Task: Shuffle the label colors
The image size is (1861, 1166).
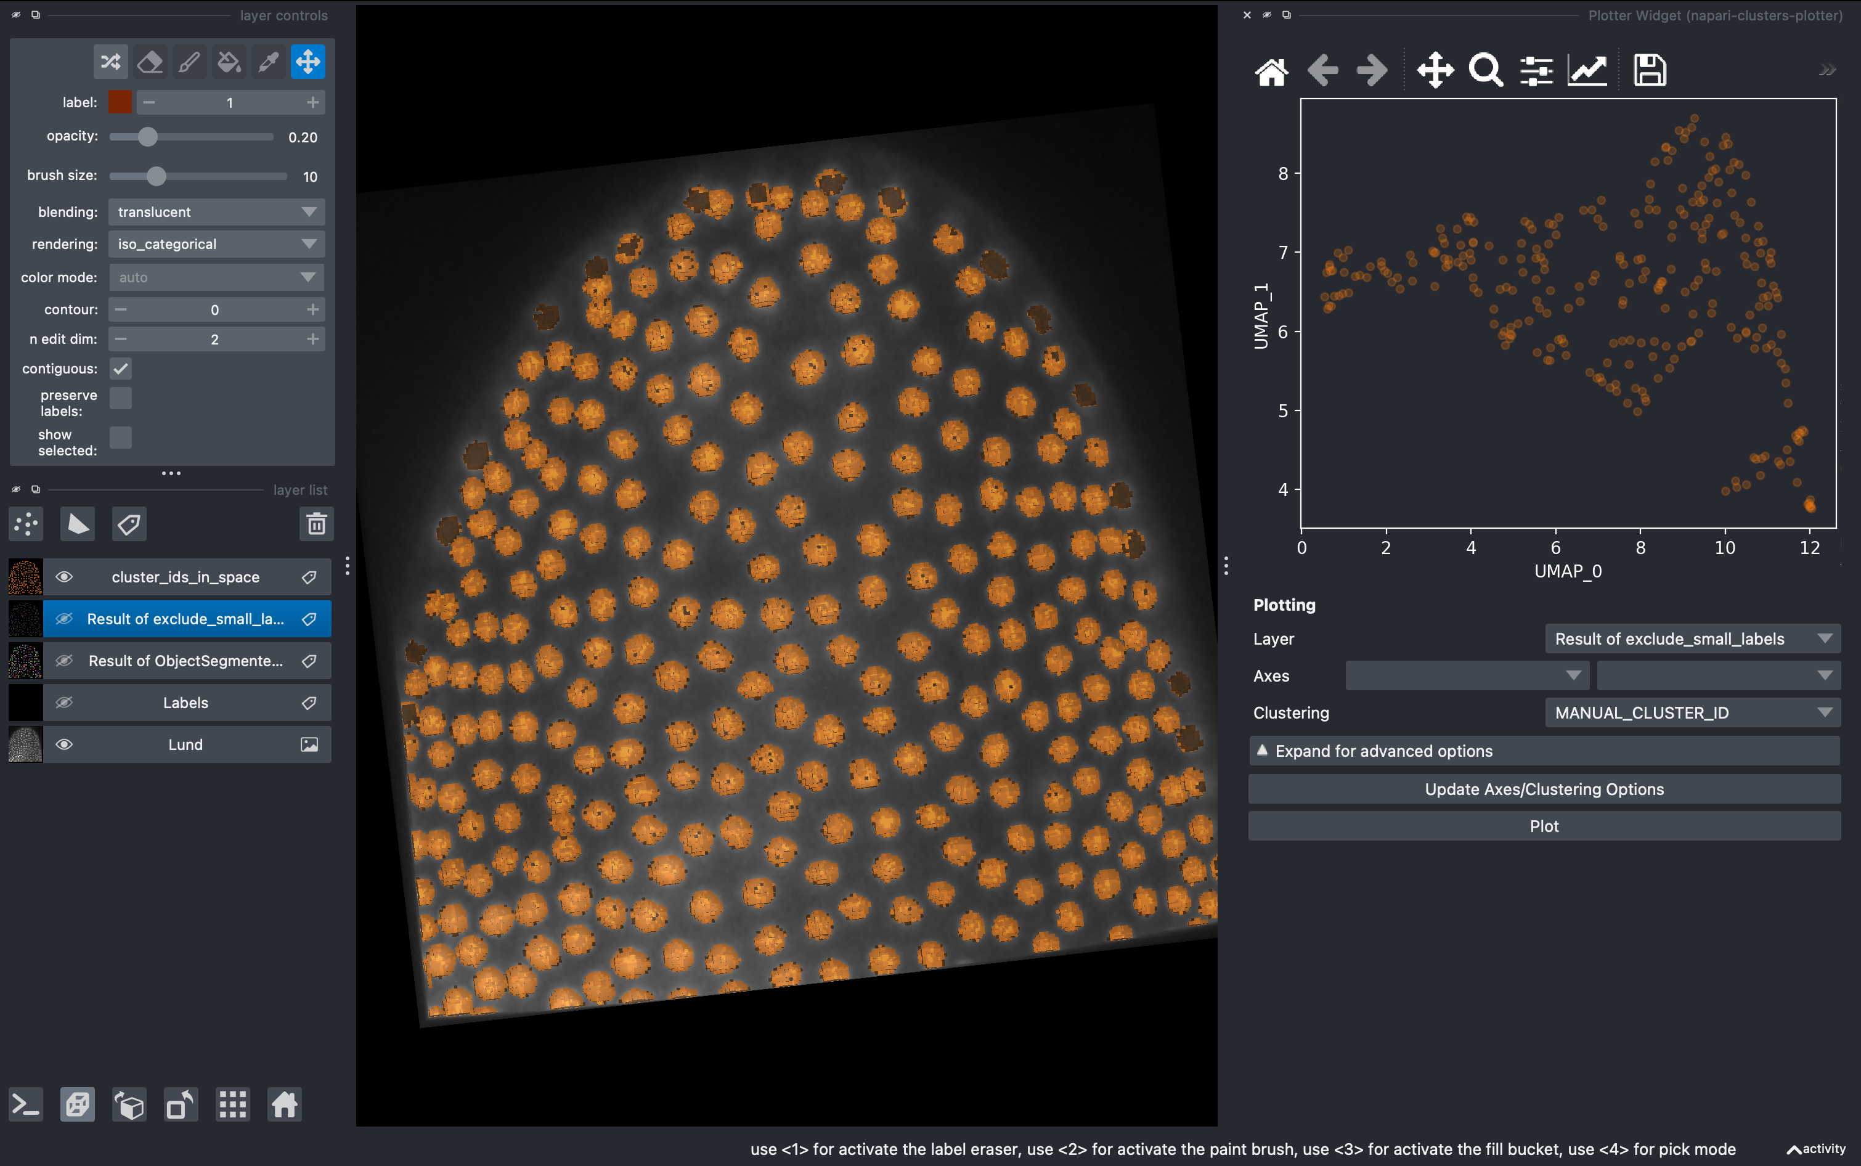Action: pyautogui.click(x=110, y=61)
